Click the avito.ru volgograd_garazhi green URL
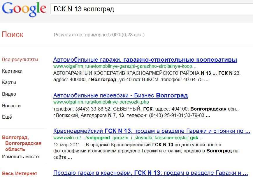This screenshot has height=178, width=253. pyautogui.click(x=128, y=138)
